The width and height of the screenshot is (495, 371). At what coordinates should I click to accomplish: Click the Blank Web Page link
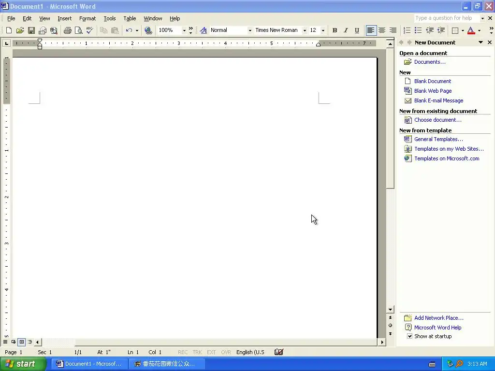(x=433, y=91)
